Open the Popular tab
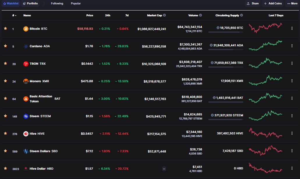 click(x=76, y=3)
